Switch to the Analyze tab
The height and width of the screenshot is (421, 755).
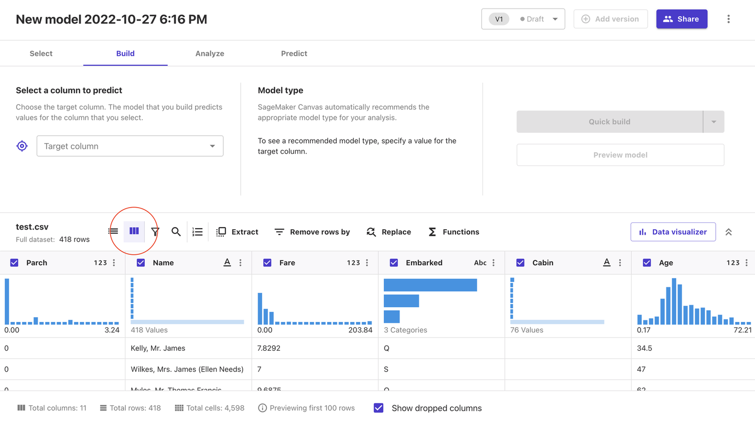pos(210,53)
